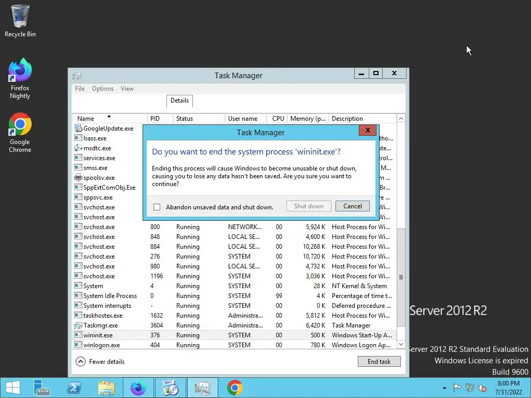Click the msdtc.exe process icon

coord(78,148)
